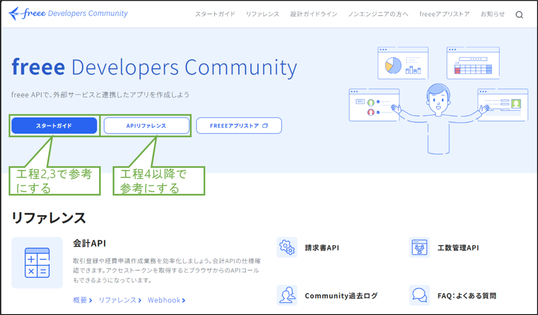This screenshot has height=315, width=538.
Task: Open the リファレンス link under 会計API
Action: pos(120,300)
